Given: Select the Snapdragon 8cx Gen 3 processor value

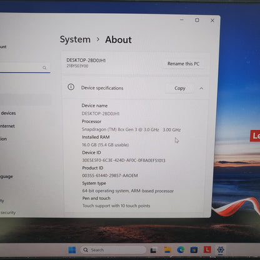Looking at the screenshot, I should tap(131, 129).
